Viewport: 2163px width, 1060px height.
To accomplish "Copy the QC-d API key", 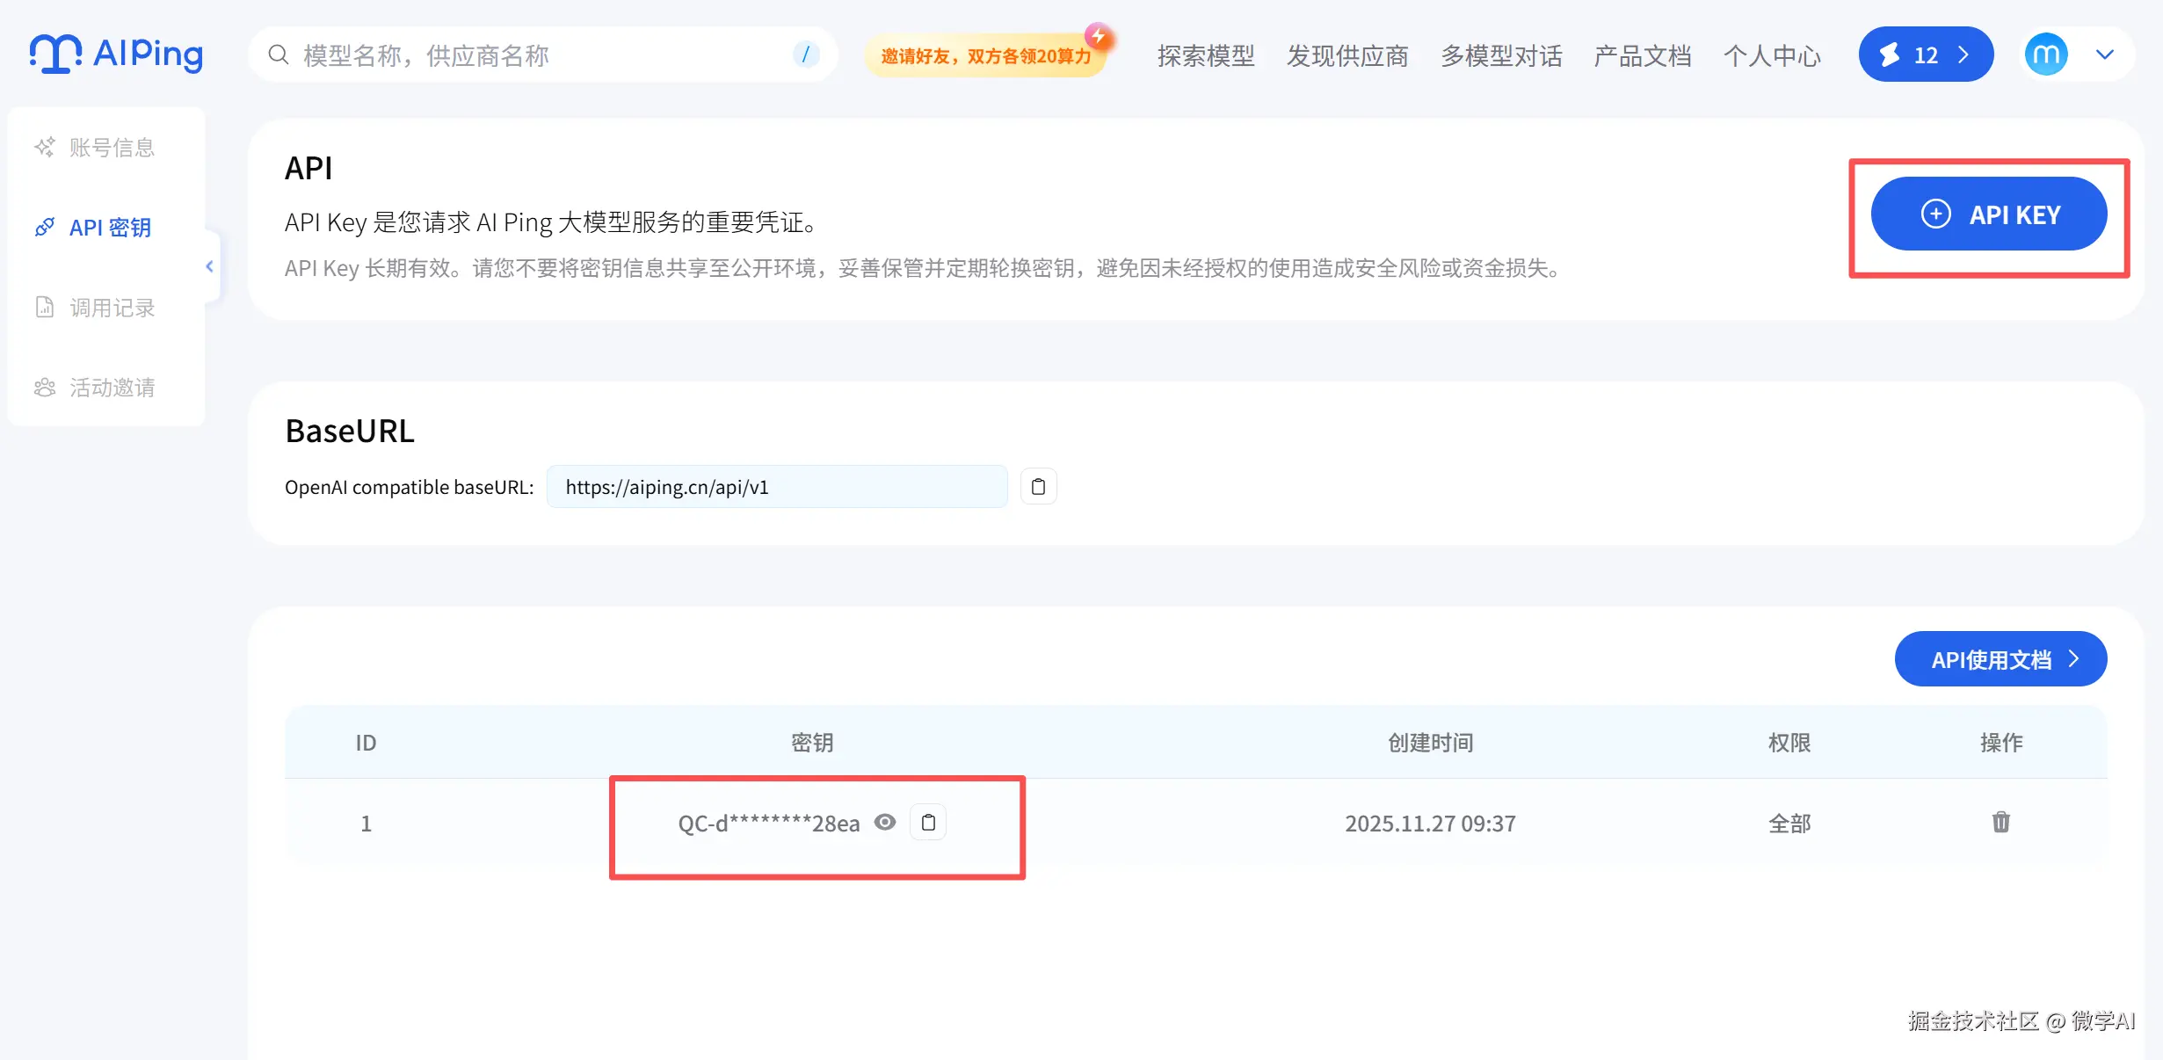I will [928, 823].
